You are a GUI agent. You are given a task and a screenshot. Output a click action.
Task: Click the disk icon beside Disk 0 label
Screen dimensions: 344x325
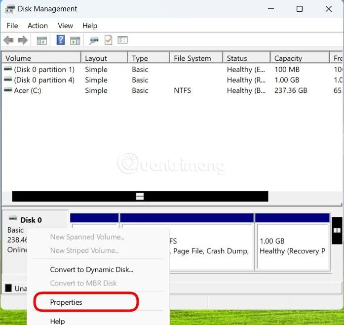point(13,218)
